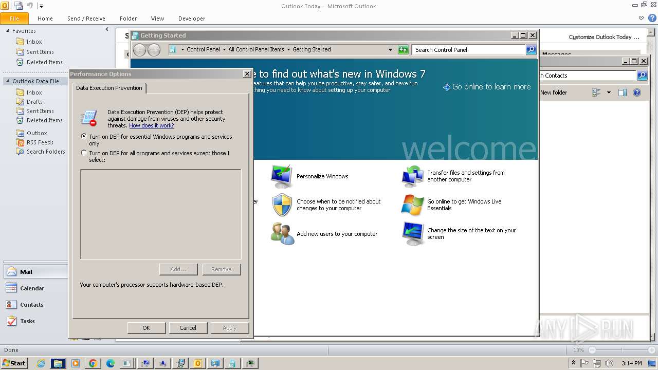
Task: Switch to the Home ribbon tab
Action: coord(45,18)
